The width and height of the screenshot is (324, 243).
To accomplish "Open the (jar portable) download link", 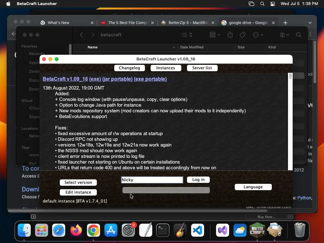I will coord(117,79).
